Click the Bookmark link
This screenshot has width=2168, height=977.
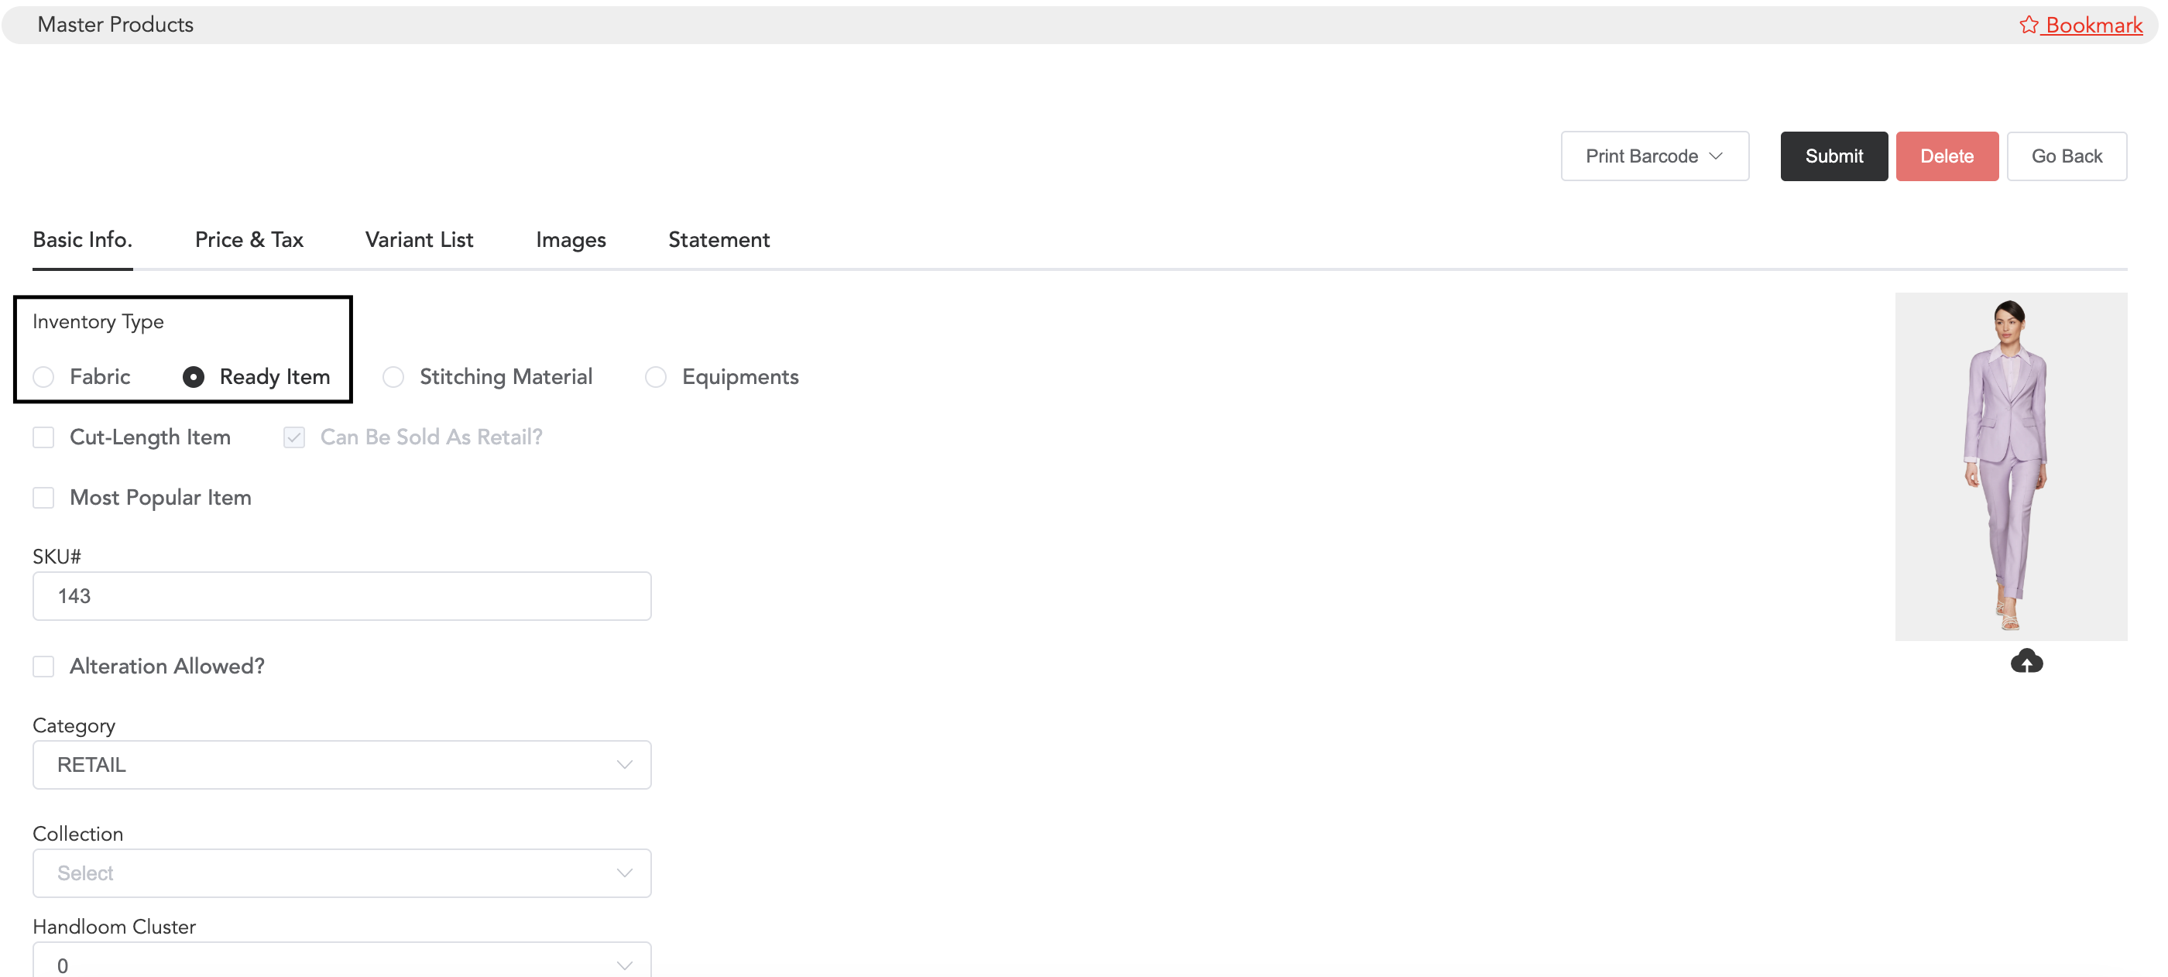pyautogui.click(x=2093, y=26)
